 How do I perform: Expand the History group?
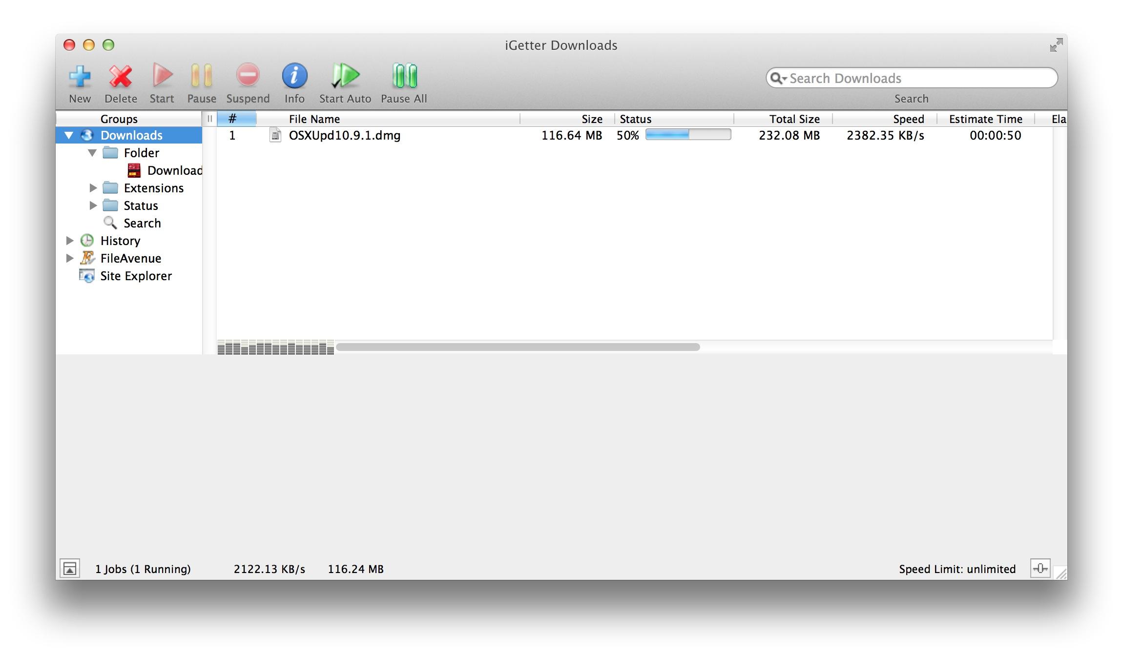(69, 241)
